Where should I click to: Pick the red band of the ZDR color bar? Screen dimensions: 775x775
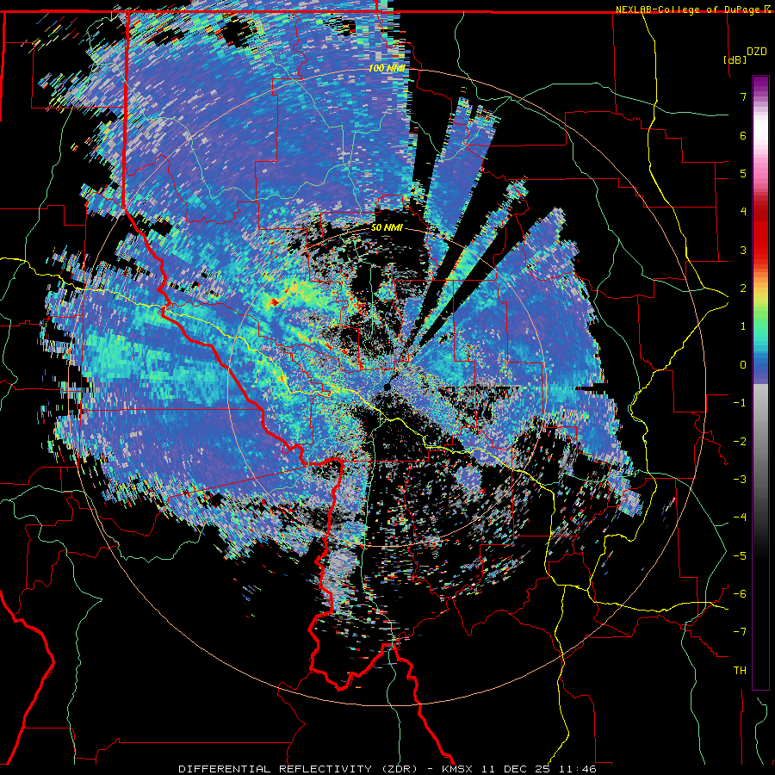point(760,232)
